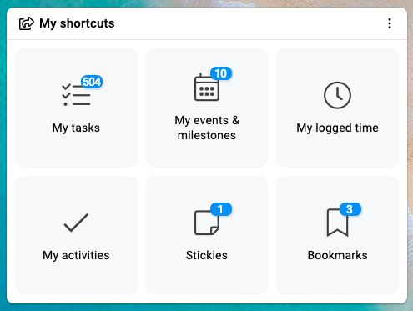This screenshot has width=413, height=311.
Task: Open the My tasks checklist icon
Action: click(x=76, y=95)
